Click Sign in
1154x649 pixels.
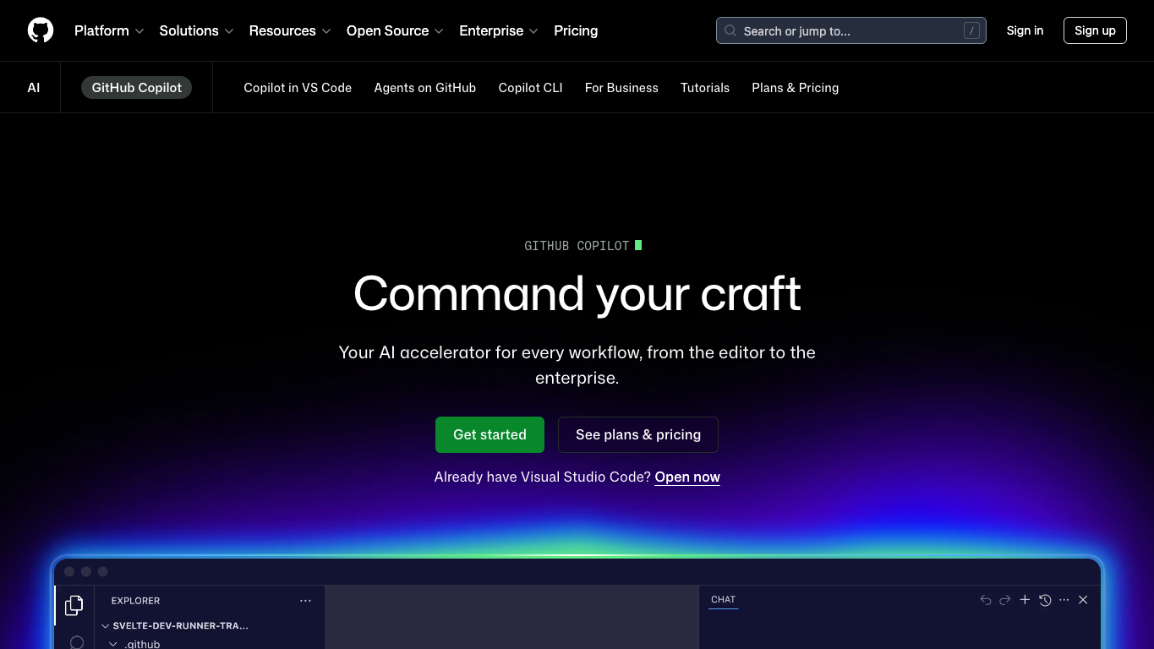tap(1025, 30)
